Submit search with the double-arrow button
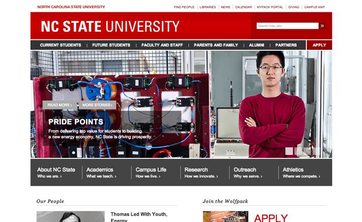Viewport: 362px width, 222px height. (x=322, y=26)
